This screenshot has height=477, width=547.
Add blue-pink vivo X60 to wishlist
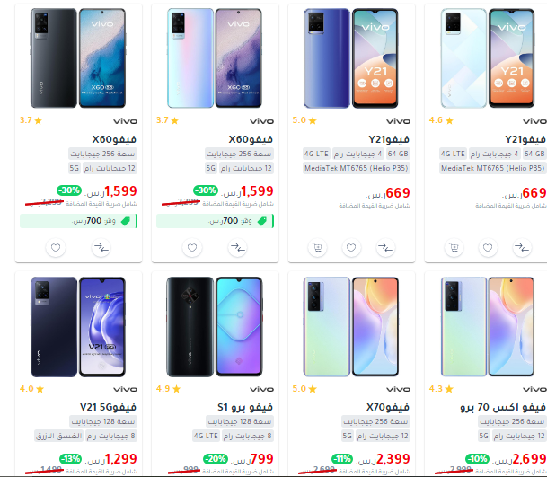pyautogui.click(x=192, y=247)
